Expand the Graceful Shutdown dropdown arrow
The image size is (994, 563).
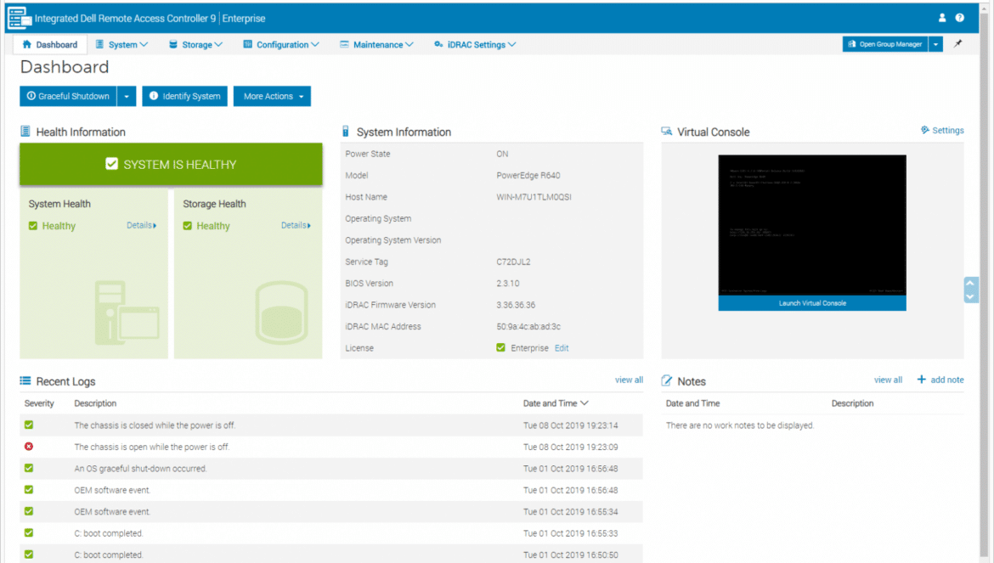(x=127, y=96)
